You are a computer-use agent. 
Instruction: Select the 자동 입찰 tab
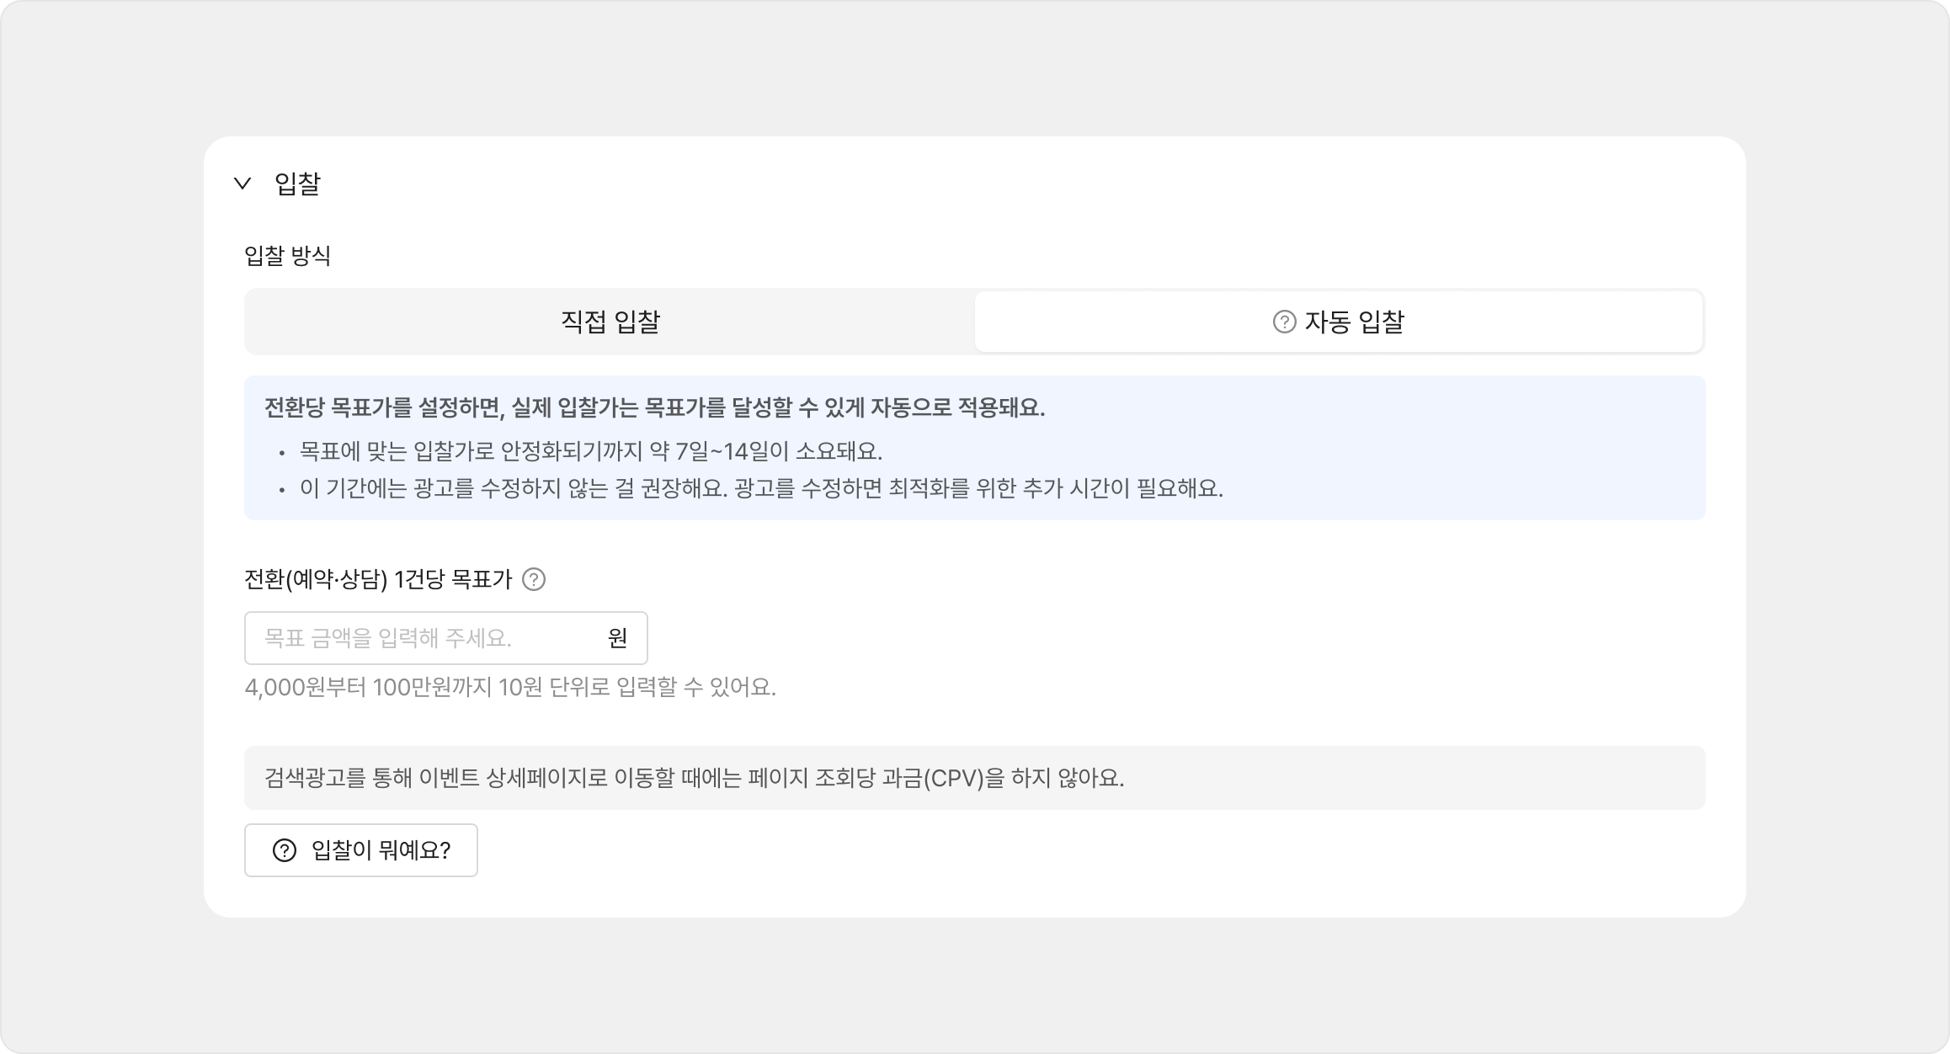1354,322
